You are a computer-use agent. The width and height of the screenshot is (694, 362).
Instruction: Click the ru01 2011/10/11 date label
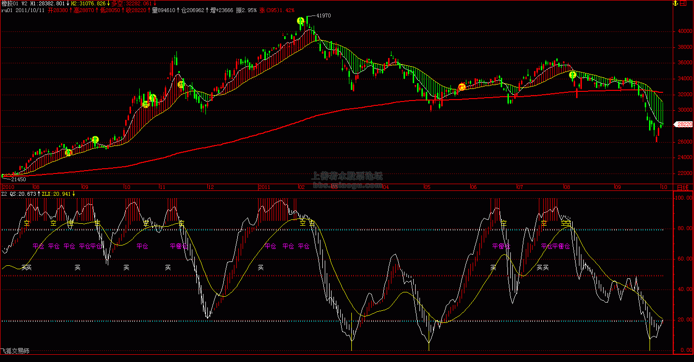coord(23,10)
